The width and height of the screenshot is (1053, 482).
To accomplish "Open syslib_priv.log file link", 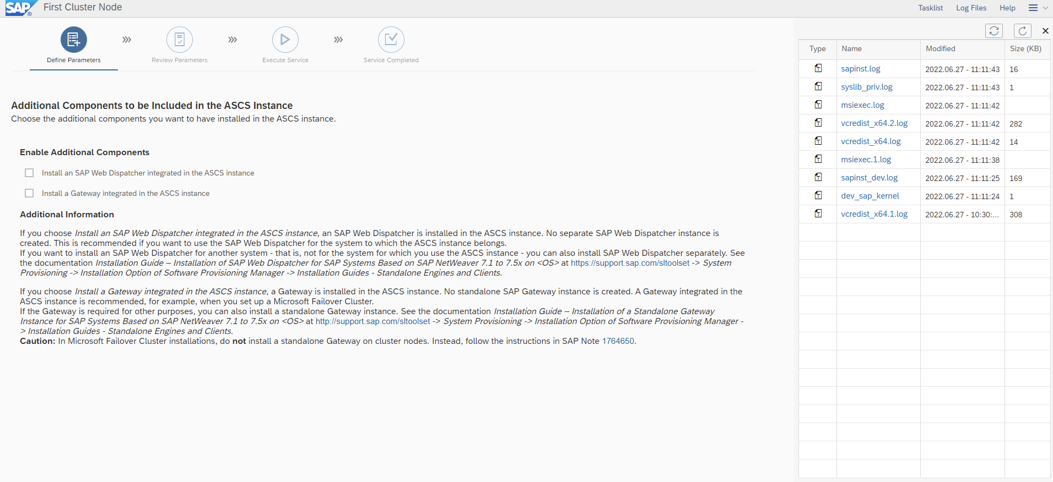I will tap(867, 87).
